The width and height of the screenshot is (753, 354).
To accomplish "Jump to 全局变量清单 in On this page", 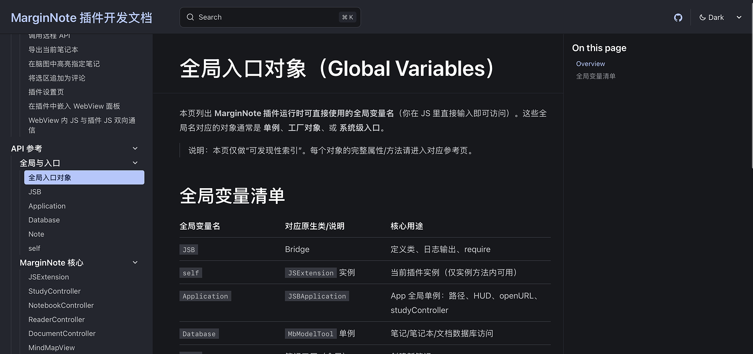I will point(596,76).
